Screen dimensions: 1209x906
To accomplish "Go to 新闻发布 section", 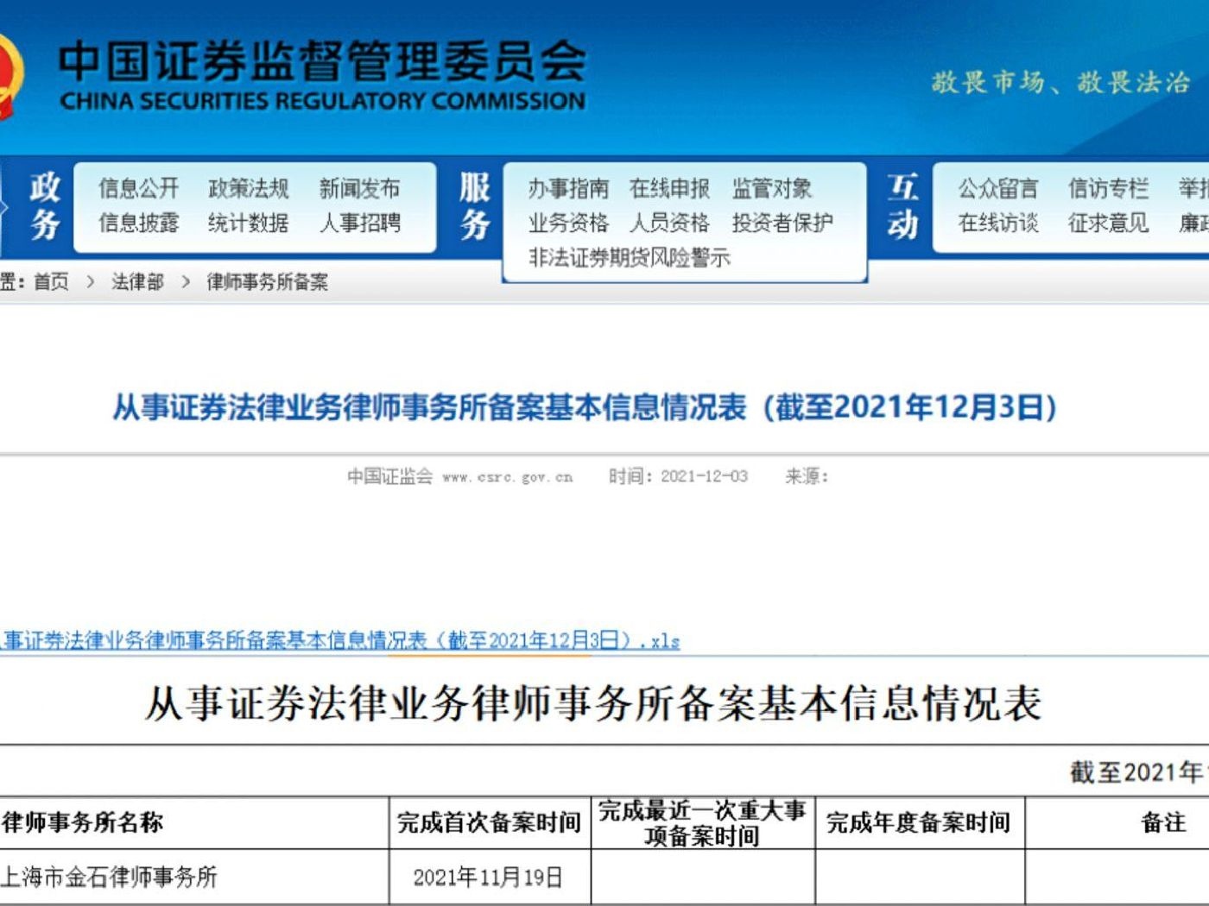I will coord(360,188).
